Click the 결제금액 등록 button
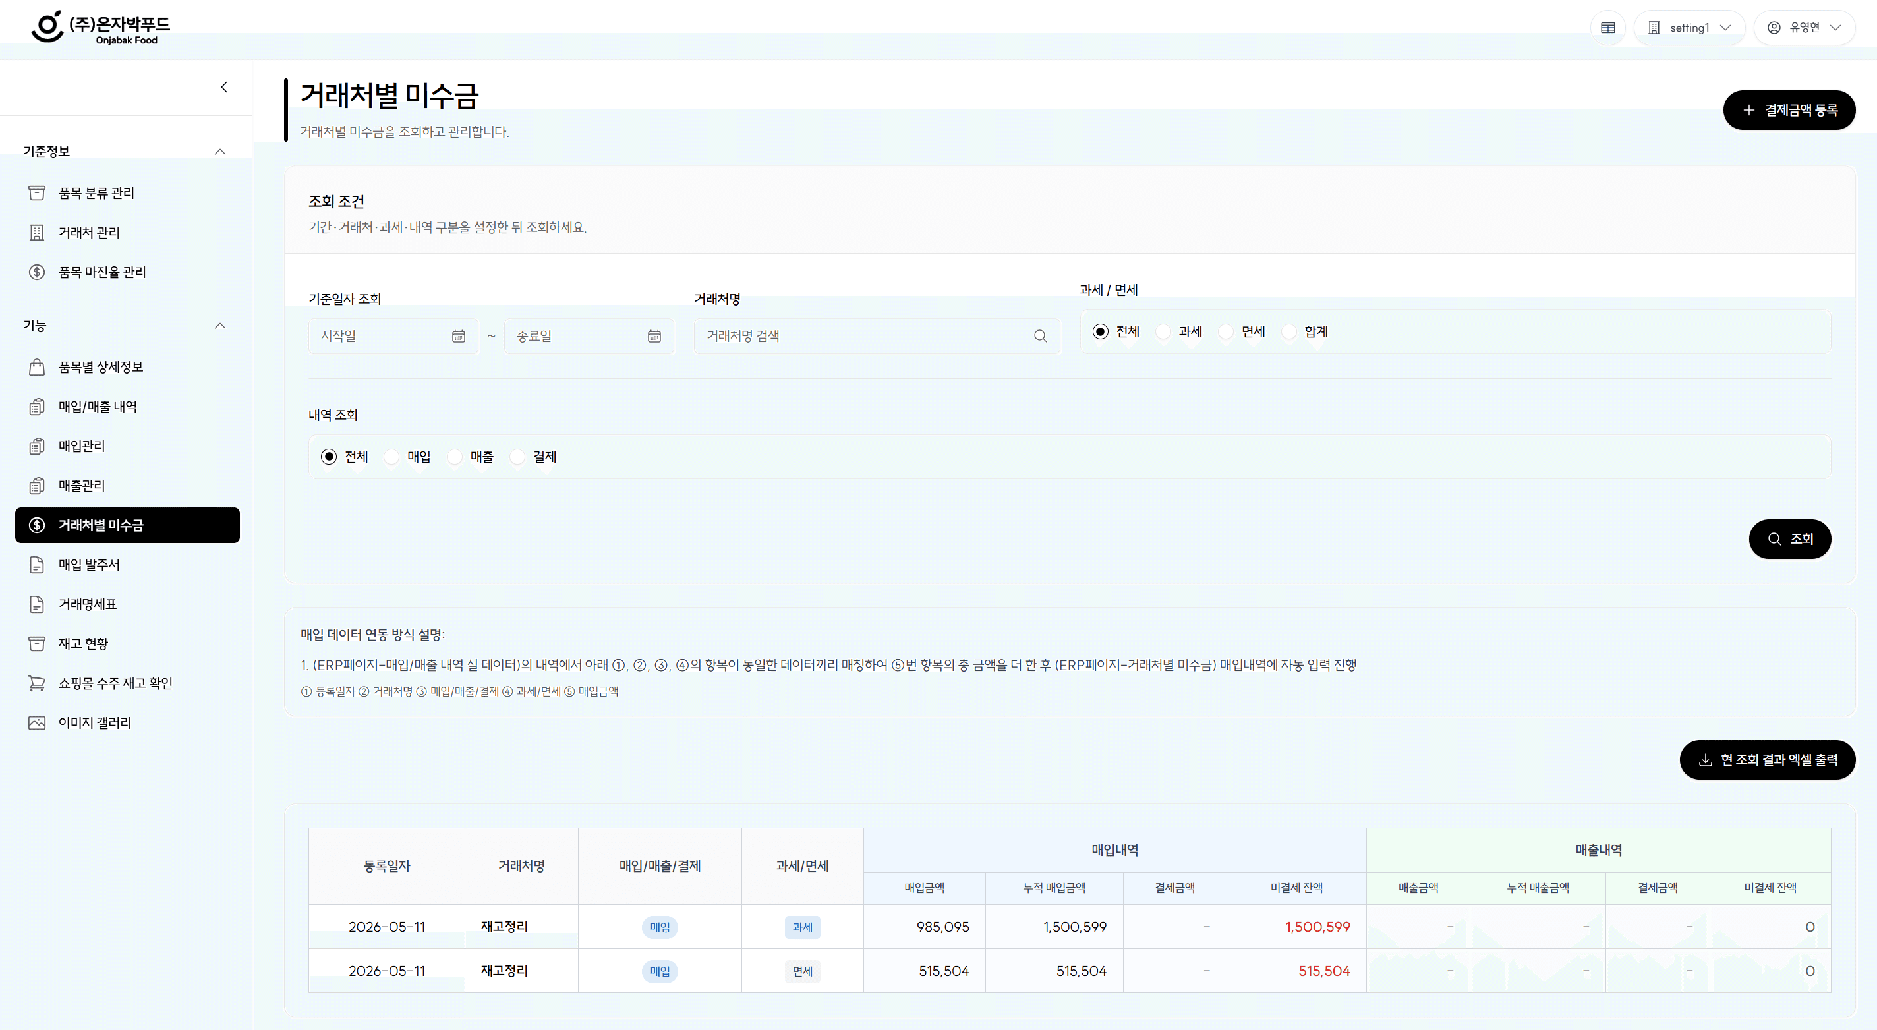 [1789, 110]
